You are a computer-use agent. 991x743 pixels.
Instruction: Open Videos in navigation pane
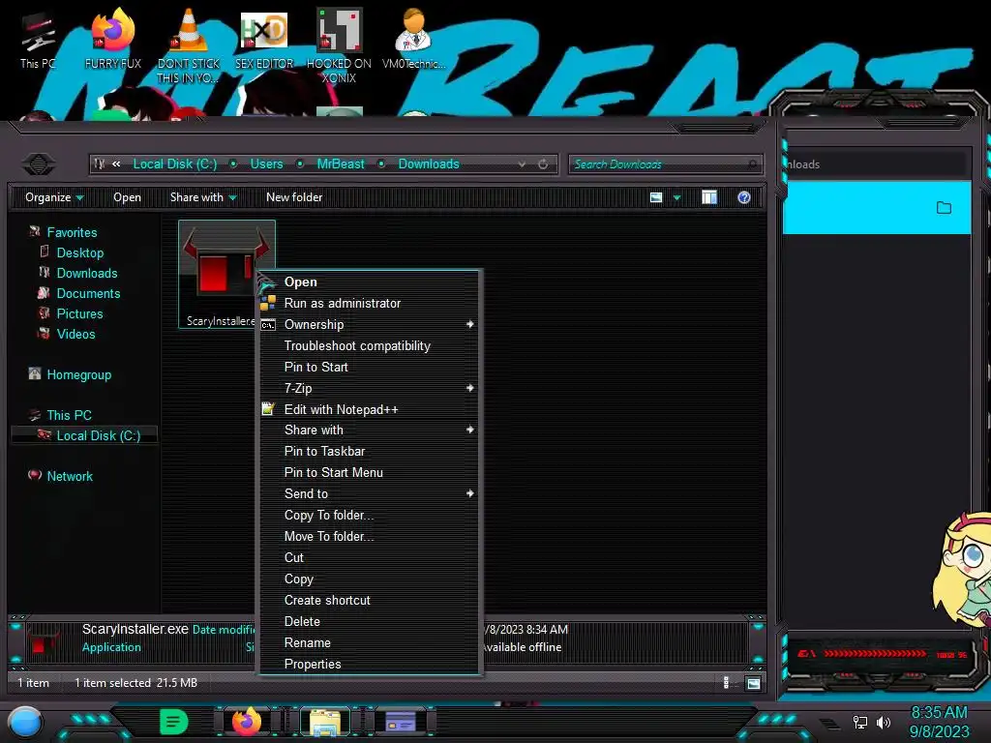[x=75, y=334]
